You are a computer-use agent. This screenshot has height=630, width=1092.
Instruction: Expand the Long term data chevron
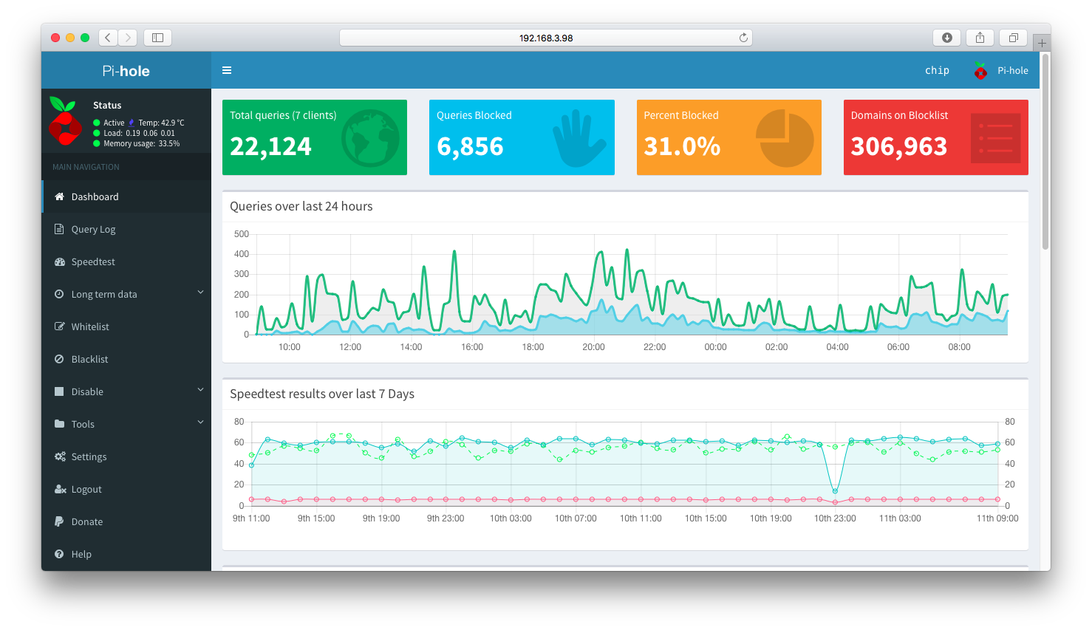tap(200, 292)
